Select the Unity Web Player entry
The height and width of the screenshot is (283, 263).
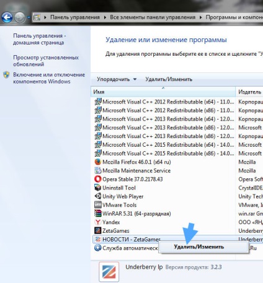(x=123, y=196)
